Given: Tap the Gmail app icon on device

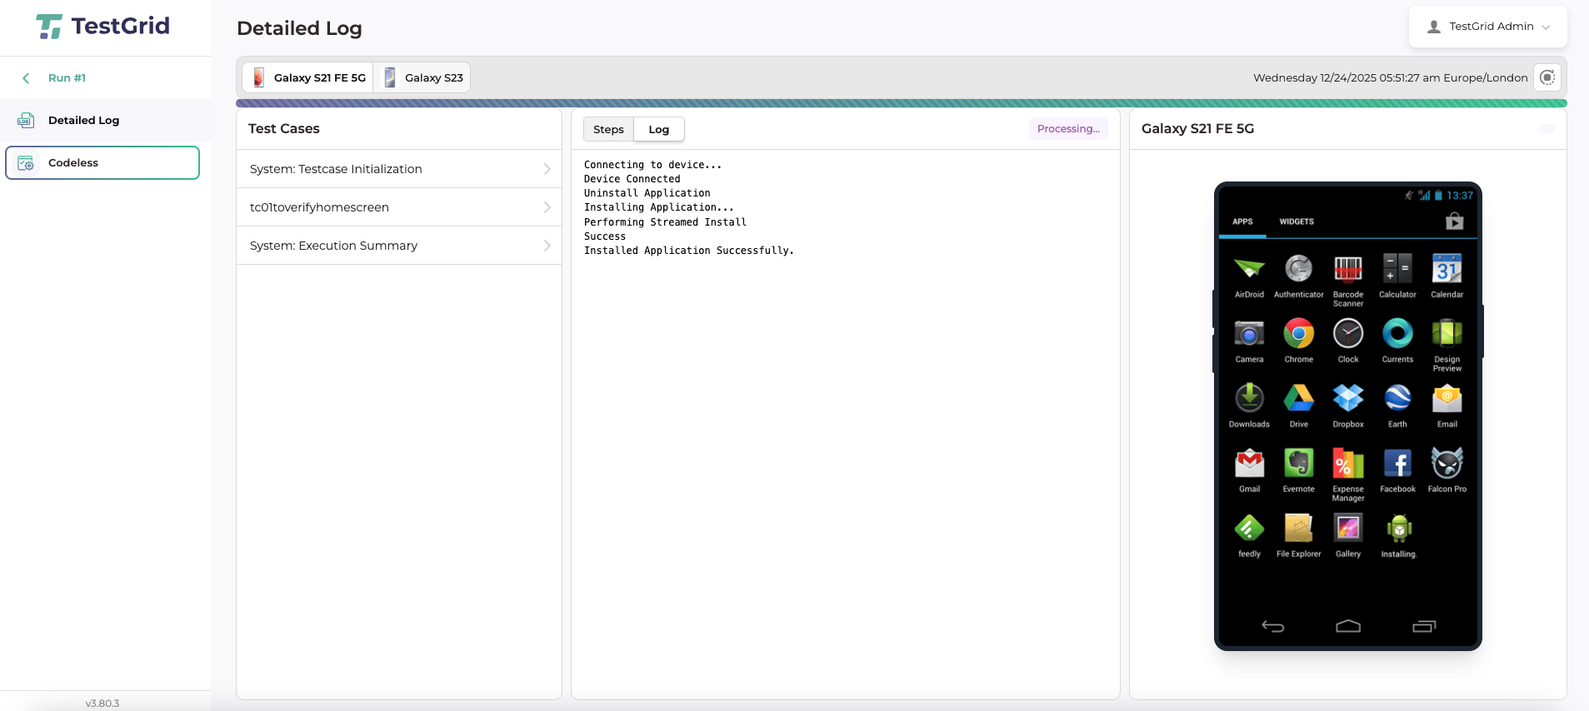Looking at the screenshot, I should [x=1249, y=464].
